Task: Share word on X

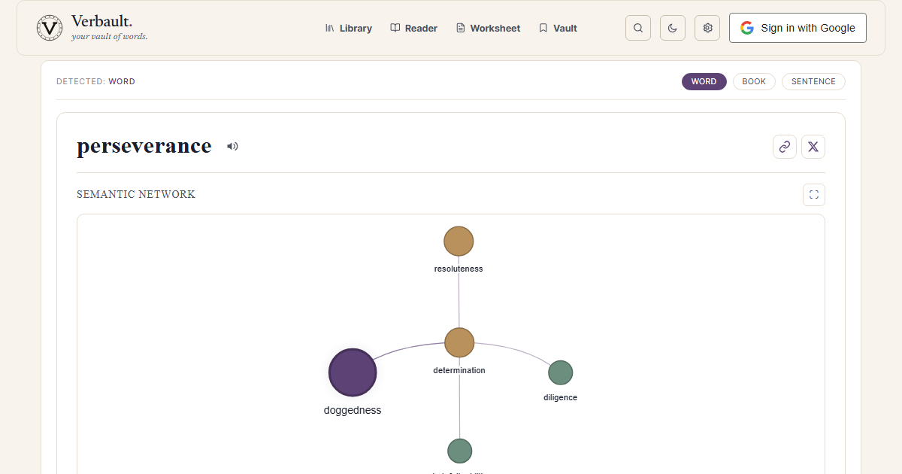Action: 813,147
